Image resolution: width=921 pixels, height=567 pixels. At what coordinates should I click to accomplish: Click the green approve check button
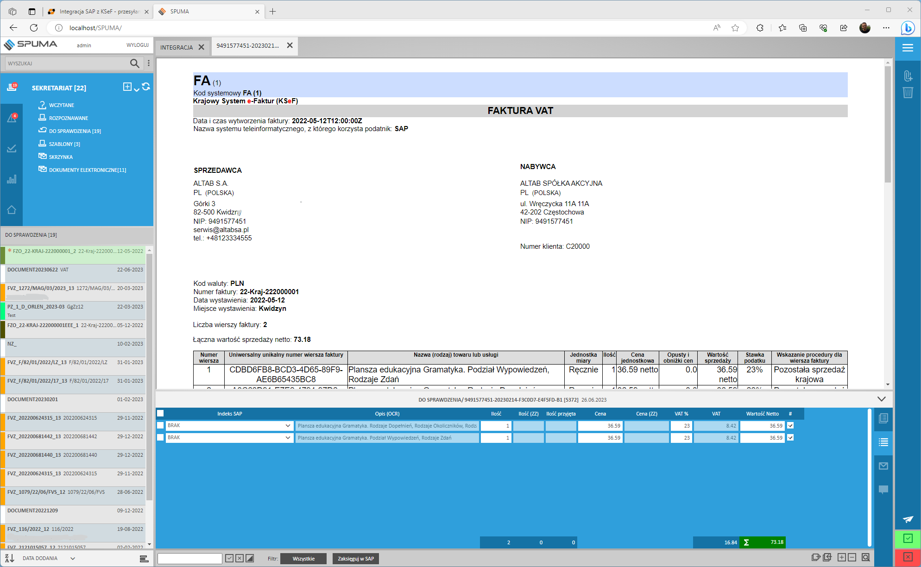pyautogui.click(x=908, y=538)
